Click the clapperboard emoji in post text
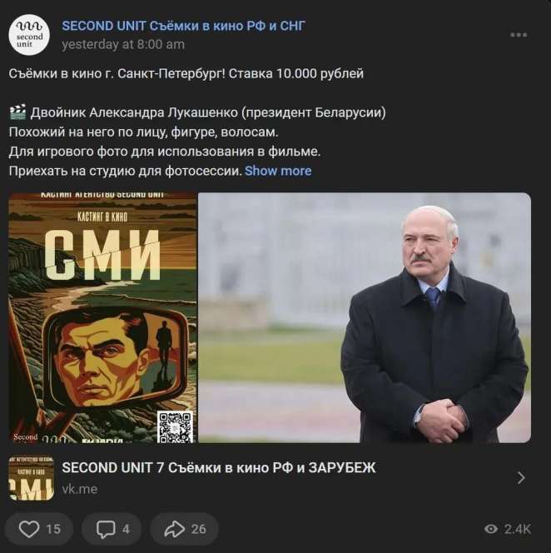 click(x=17, y=112)
